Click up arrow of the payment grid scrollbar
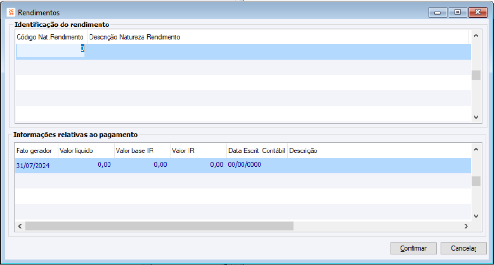The width and height of the screenshot is (494, 265). [476, 149]
